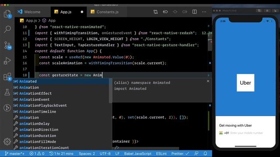Change indentation via Spaces: 2
The image size is (280, 157).
[x=87, y=154]
